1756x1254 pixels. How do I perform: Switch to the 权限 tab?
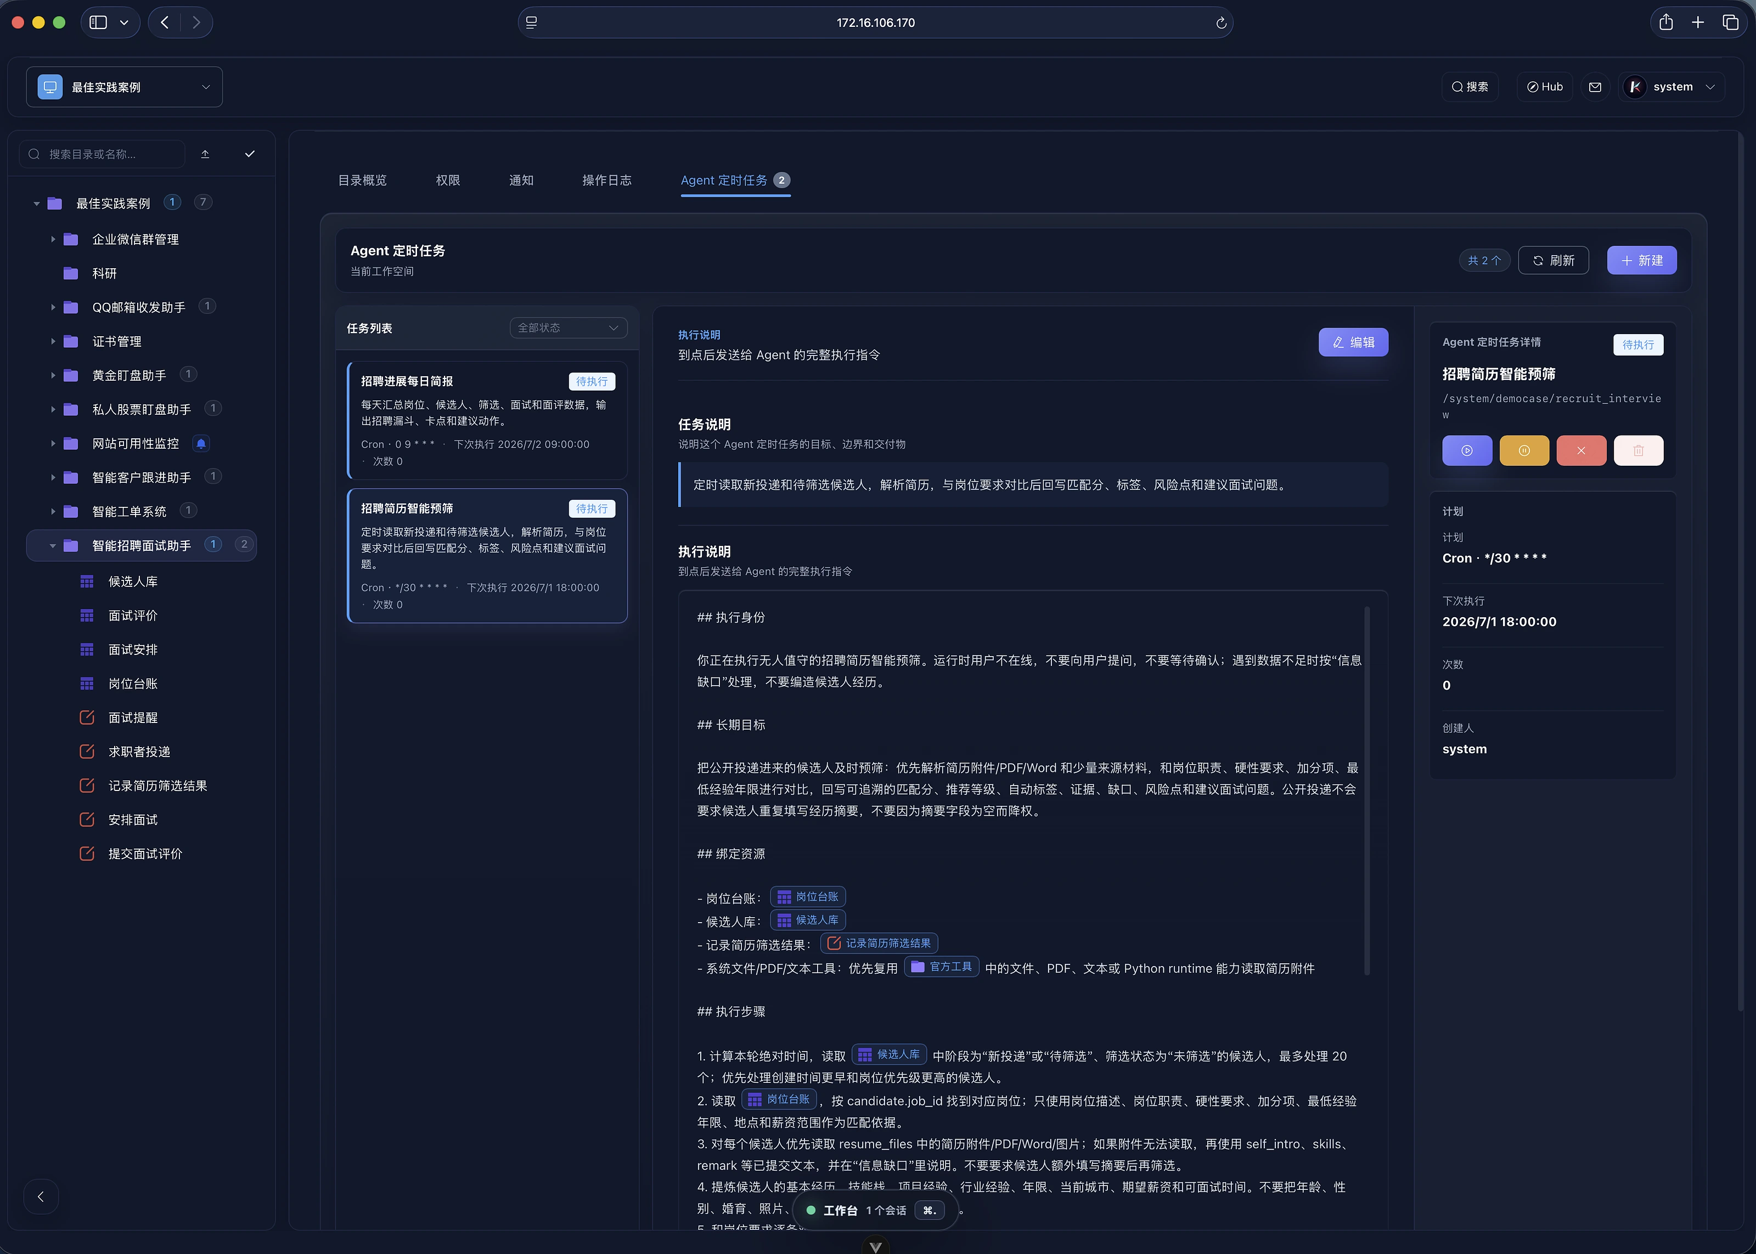(x=448, y=180)
